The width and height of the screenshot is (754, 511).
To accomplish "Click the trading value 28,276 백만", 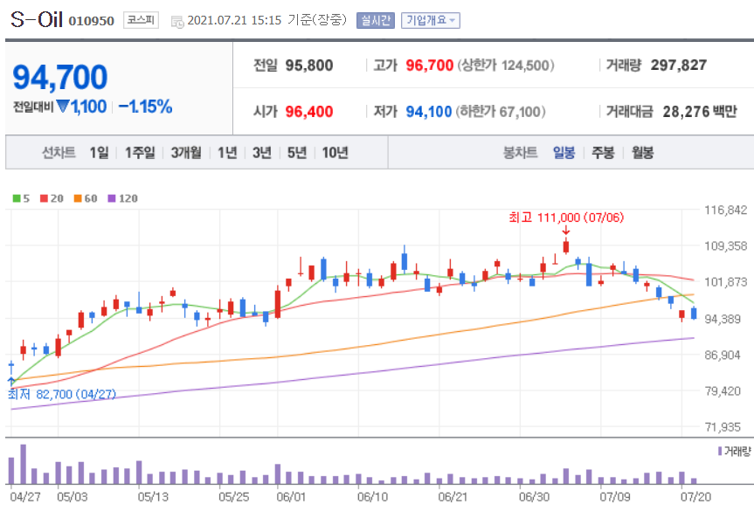I will pyautogui.click(x=700, y=112).
